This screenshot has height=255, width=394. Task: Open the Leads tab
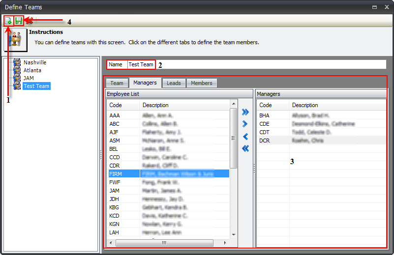(174, 83)
